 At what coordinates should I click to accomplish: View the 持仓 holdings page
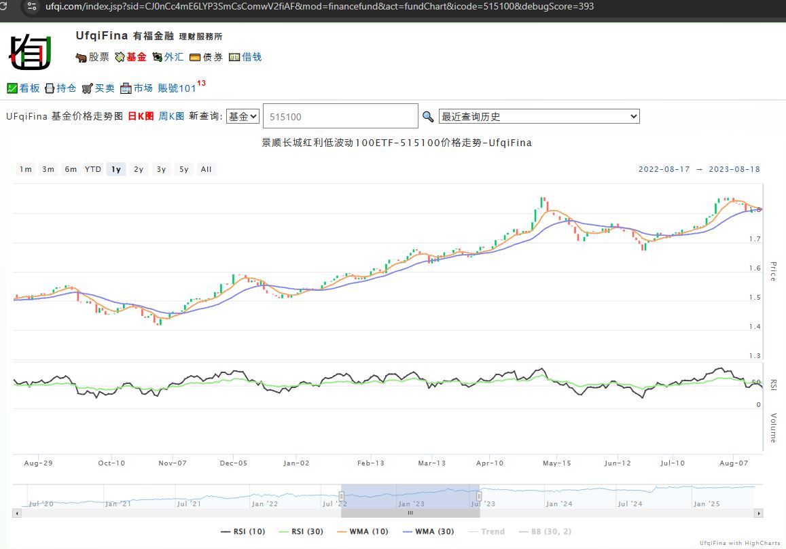coord(60,88)
